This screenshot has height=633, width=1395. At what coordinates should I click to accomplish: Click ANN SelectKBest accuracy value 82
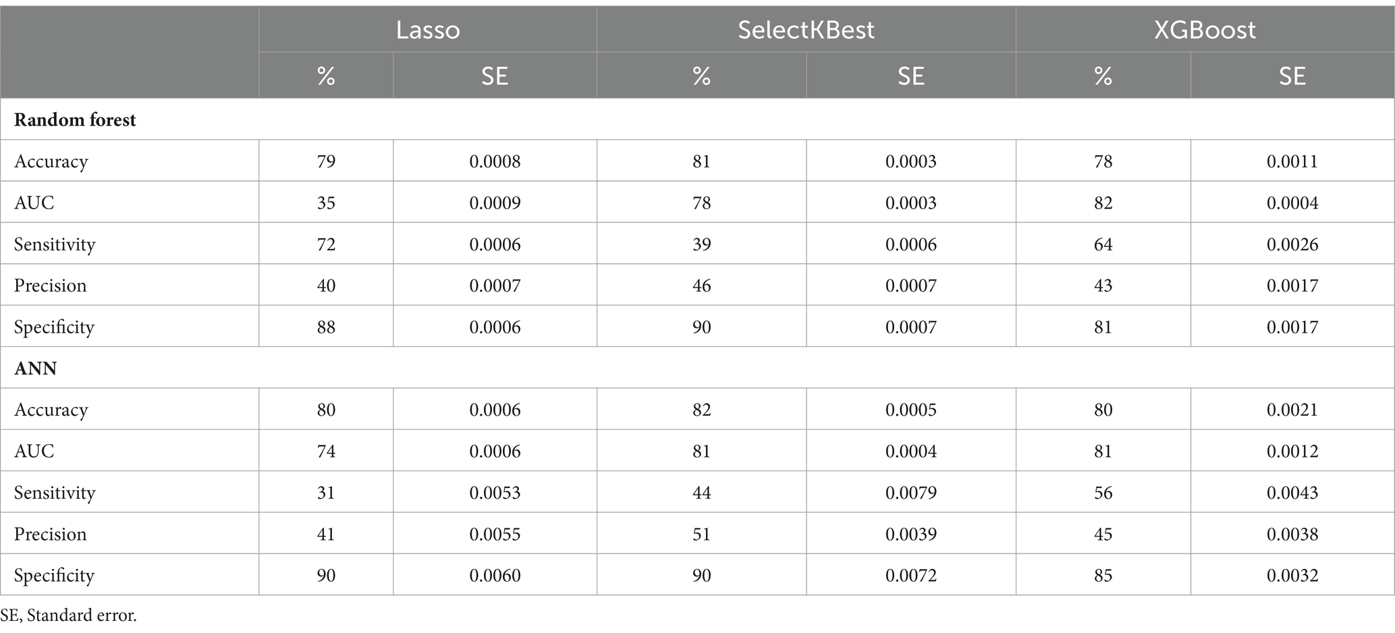(701, 410)
